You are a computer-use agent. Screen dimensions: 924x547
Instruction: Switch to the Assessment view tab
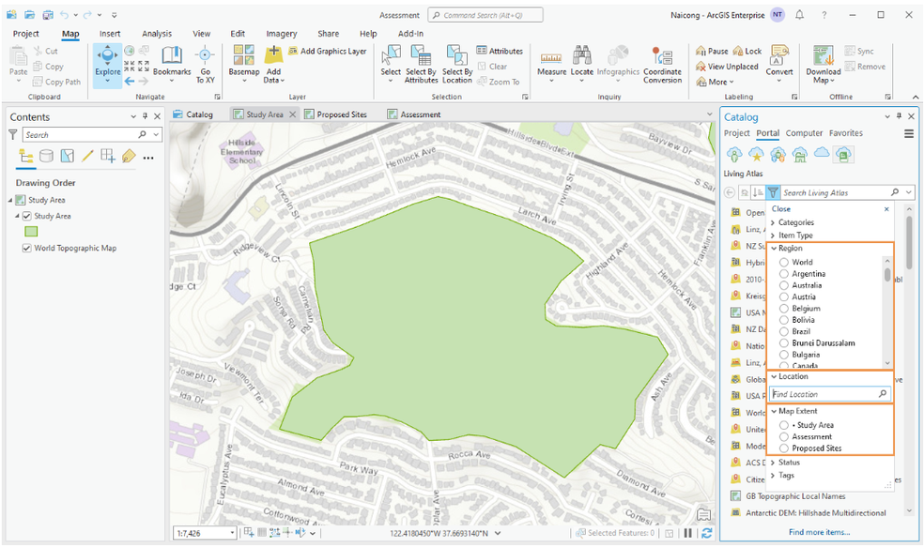[x=414, y=114]
